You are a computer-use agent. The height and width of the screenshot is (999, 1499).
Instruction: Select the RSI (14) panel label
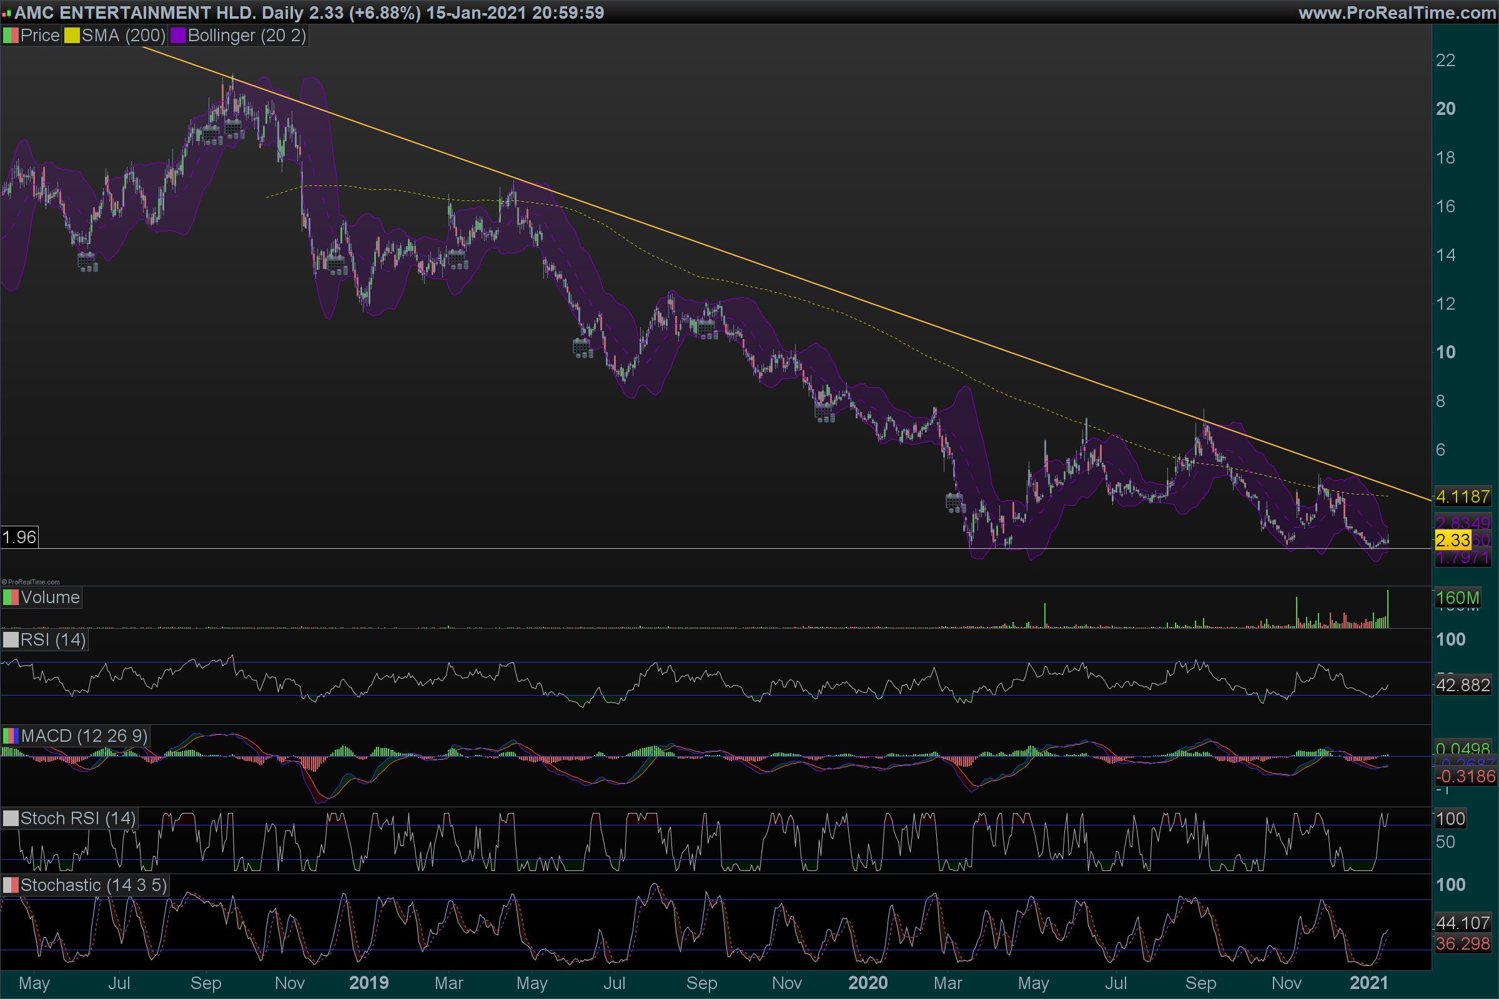(53, 639)
